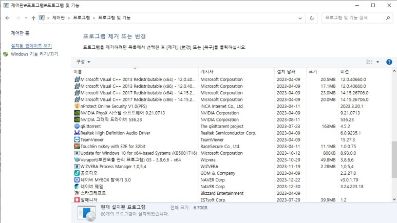Click 'GOM & Company' publisher cell
397x223 pixels.
[218, 173]
